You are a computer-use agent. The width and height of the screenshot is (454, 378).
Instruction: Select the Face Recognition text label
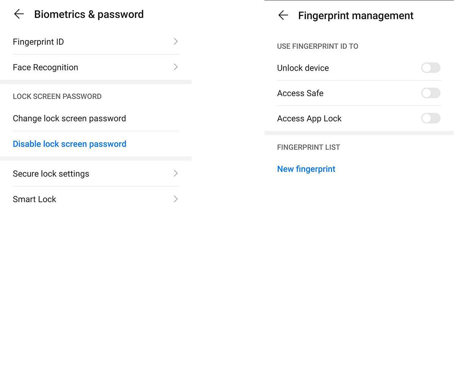(x=45, y=67)
